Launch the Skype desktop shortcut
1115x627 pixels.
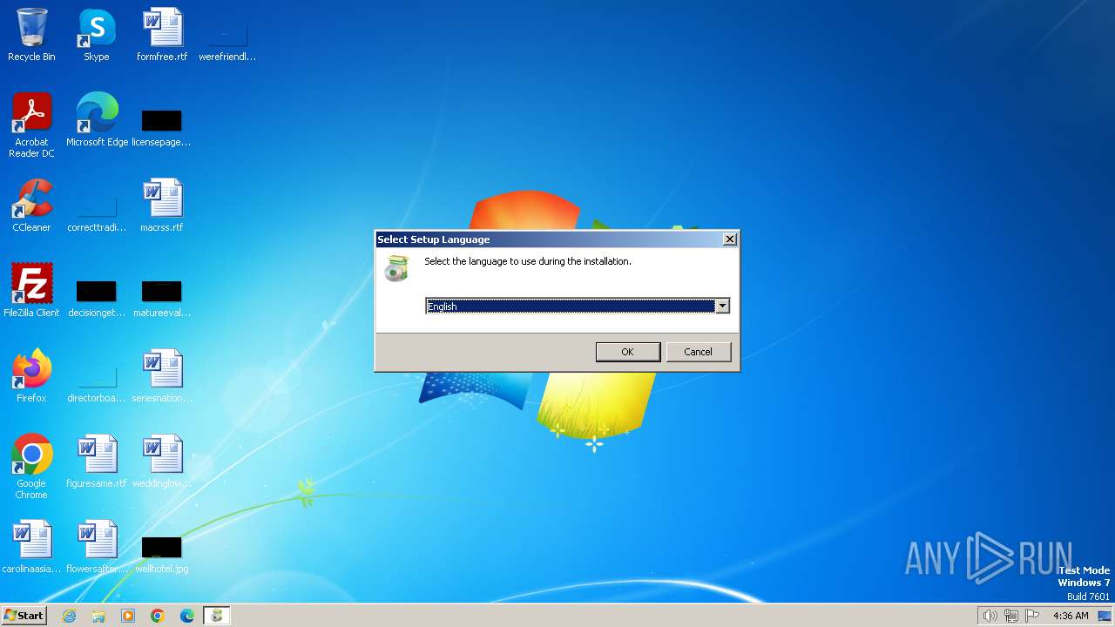point(97,35)
